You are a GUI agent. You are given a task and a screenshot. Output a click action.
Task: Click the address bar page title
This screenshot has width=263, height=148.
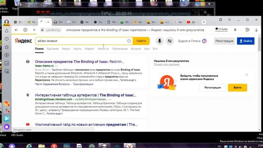pyautogui.click(x=135, y=30)
